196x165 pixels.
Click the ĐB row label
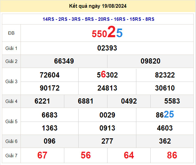[x=11, y=33]
